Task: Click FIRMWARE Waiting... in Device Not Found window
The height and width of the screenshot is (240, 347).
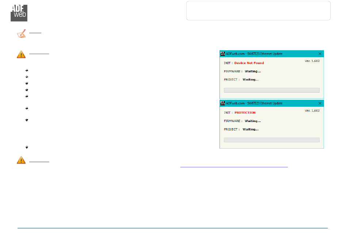Action: tap(242, 71)
